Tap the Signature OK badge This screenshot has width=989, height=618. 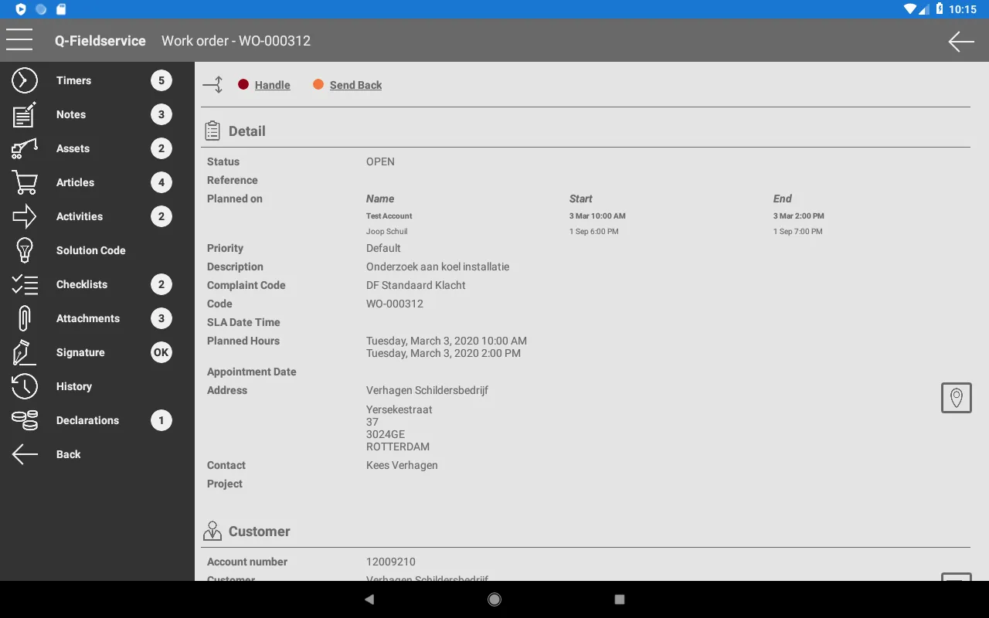click(x=161, y=352)
